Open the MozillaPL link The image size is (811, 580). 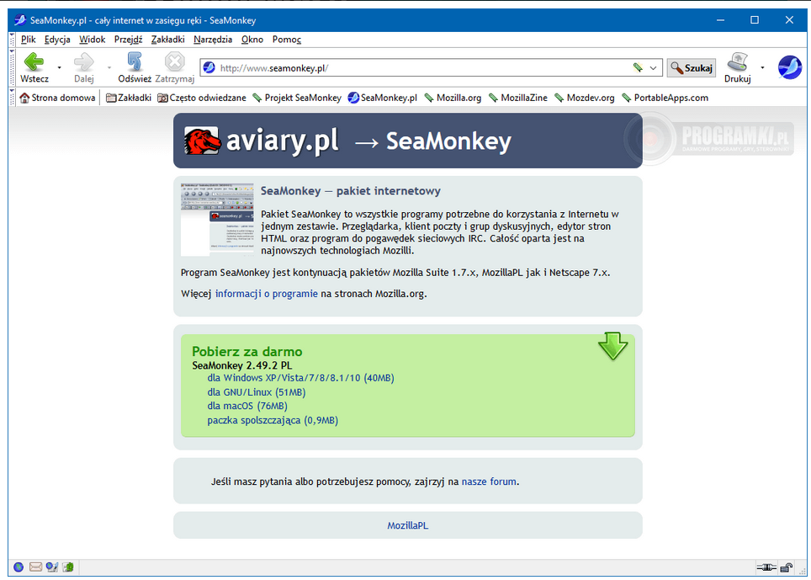(x=407, y=525)
